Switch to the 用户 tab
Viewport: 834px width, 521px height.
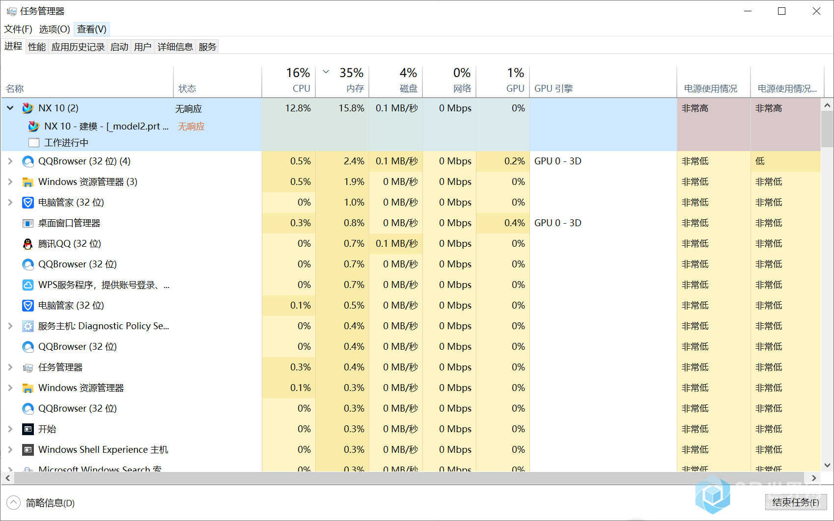pos(143,47)
